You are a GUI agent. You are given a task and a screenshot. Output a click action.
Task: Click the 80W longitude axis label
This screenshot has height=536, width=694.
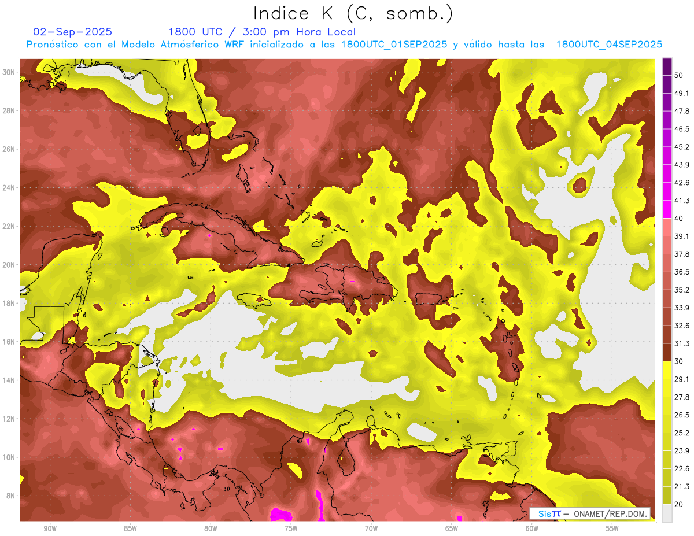tap(211, 528)
